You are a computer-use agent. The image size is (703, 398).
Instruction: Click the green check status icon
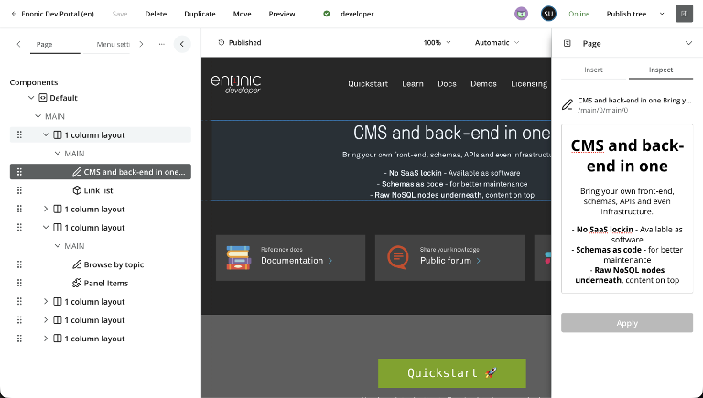pos(327,14)
